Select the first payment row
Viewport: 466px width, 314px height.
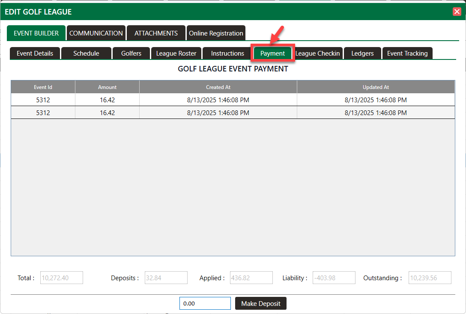pyautogui.click(x=218, y=100)
